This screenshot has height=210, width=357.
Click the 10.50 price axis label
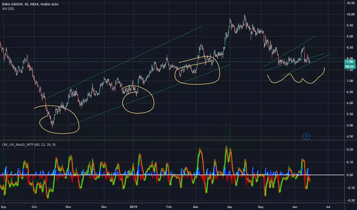[x=350, y=3]
